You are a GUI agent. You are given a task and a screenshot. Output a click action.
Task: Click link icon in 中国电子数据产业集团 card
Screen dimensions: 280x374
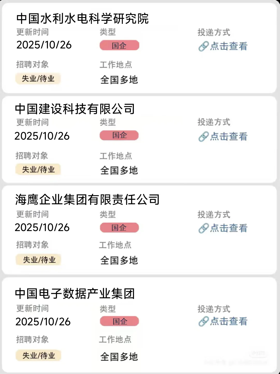click(x=204, y=321)
